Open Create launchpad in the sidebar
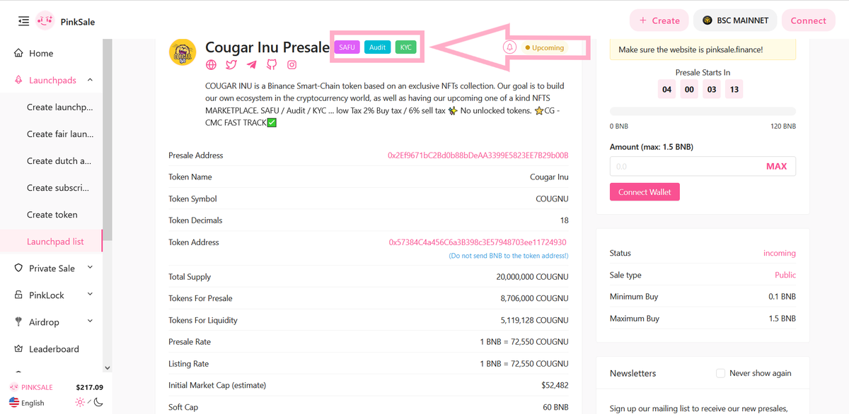 59,107
